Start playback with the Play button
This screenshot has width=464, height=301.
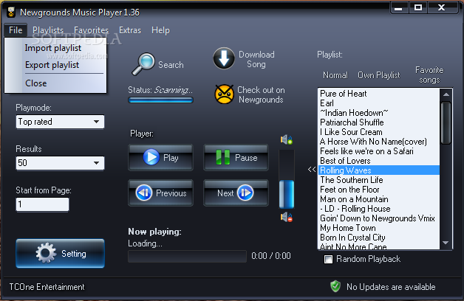click(x=160, y=157)
